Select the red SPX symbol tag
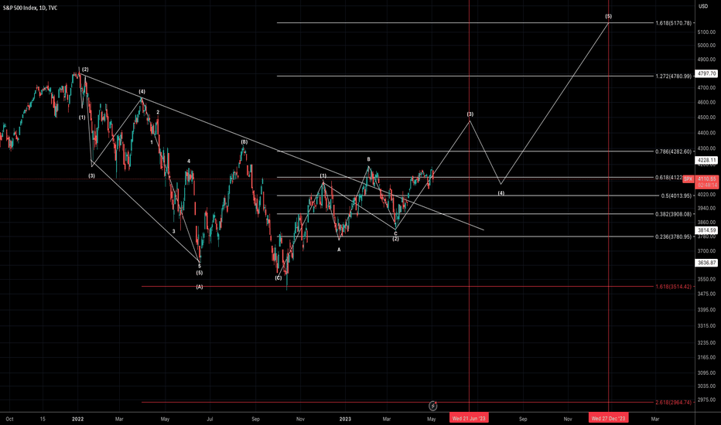 688,179
